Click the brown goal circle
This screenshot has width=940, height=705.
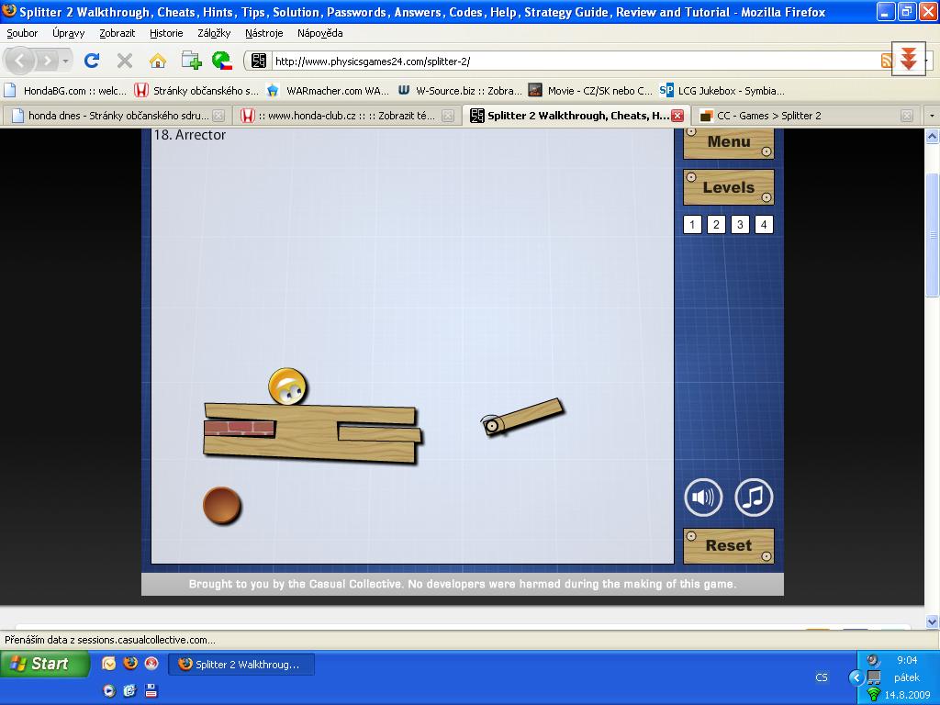coord(221,506)
